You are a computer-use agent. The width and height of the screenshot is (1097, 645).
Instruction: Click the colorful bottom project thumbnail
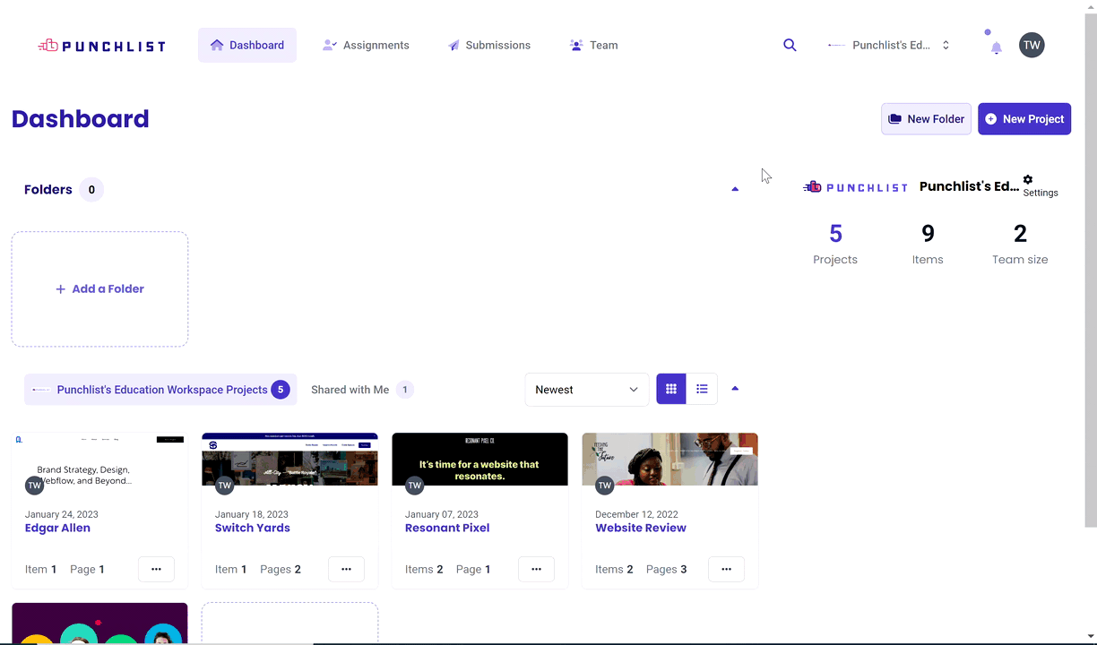(99, 623)
